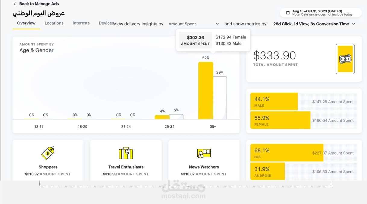Image resolution: width=367 pixels, height=204 pixels.
Task: Click the Travel Enthusiasts suitcase icon
Action: coord(126,153)
